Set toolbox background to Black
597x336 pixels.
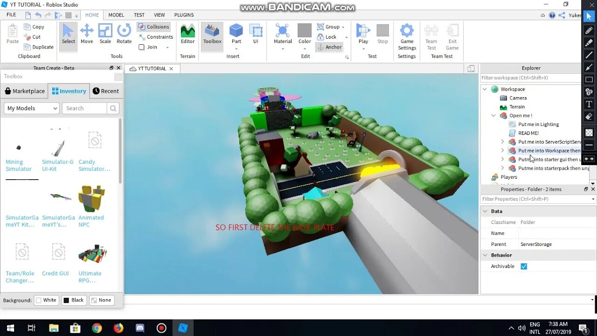pyautogui.click(x=74, y=300)
